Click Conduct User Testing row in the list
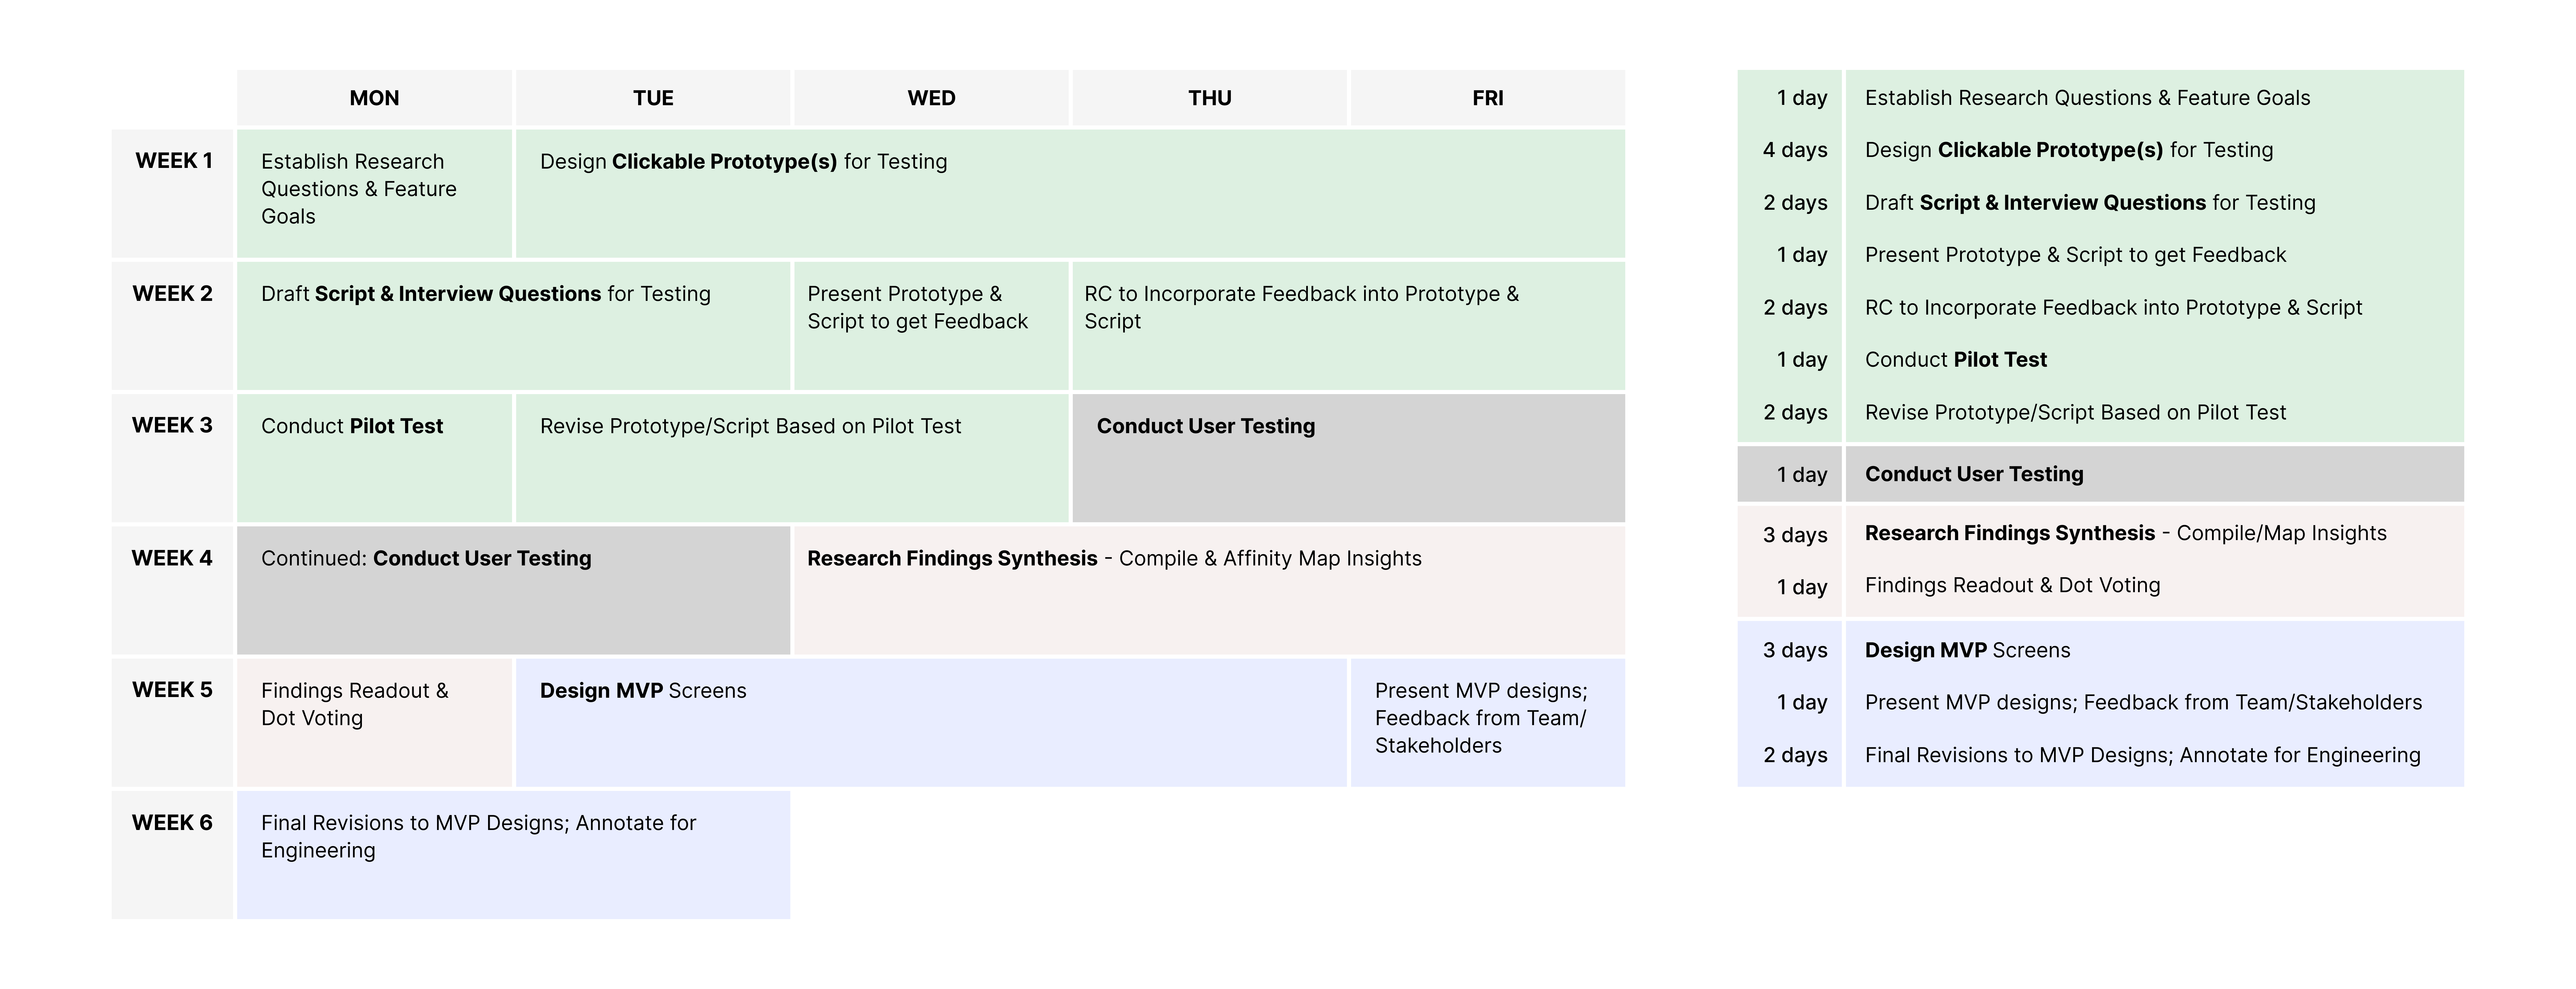 coord(2100,474)
